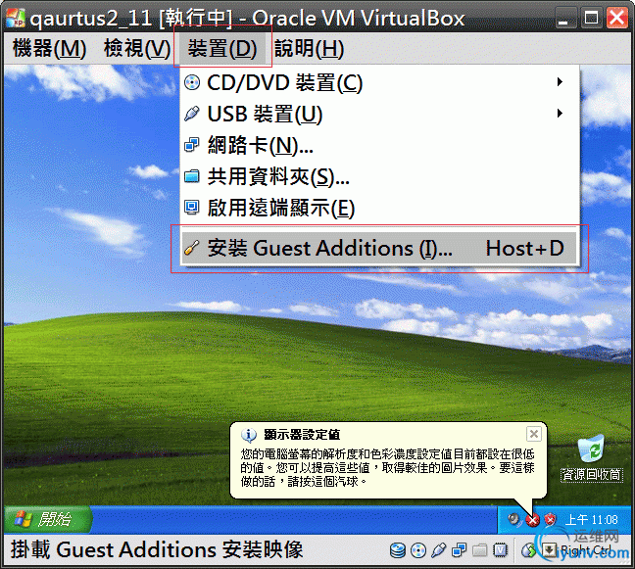Click the network adapter icon in menu
The height and width of the screenshot is (569, 635).
(x=192, y=145)
